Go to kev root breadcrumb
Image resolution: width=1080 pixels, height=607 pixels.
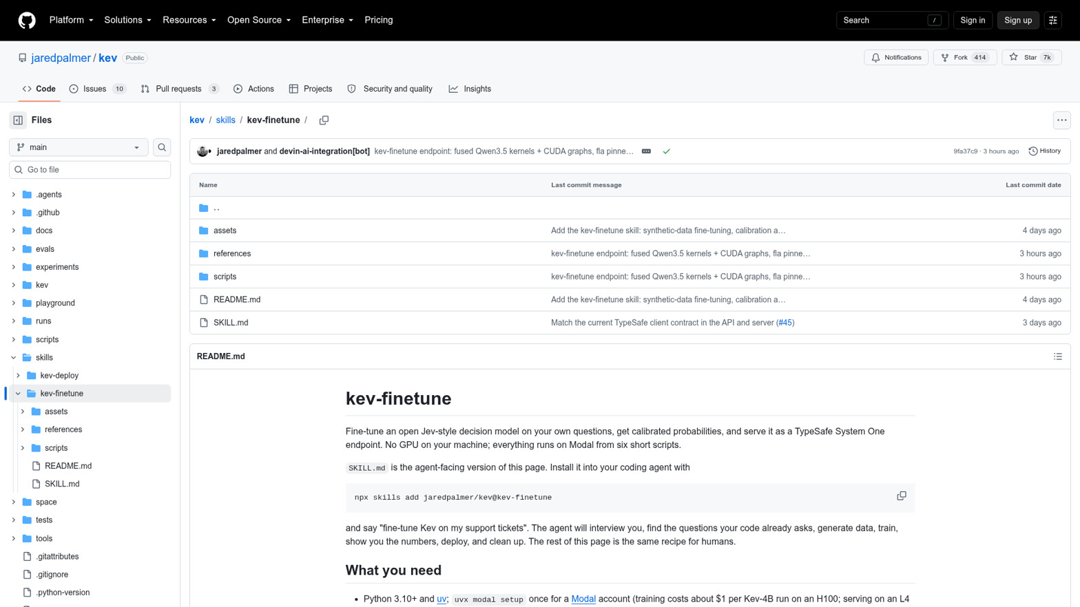(x=197, y=120)
